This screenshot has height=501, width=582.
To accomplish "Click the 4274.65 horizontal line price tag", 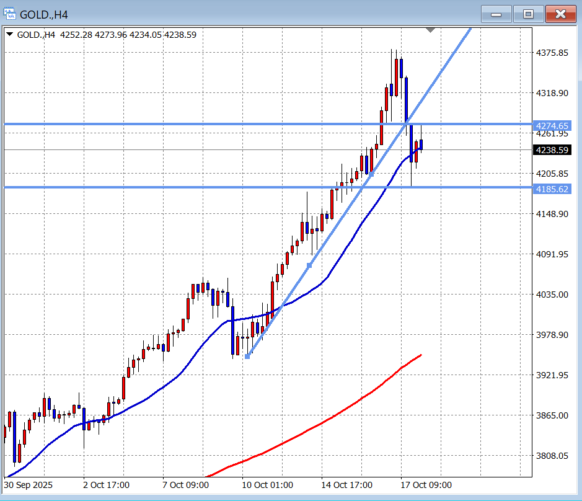I will (x=551, y=125).
